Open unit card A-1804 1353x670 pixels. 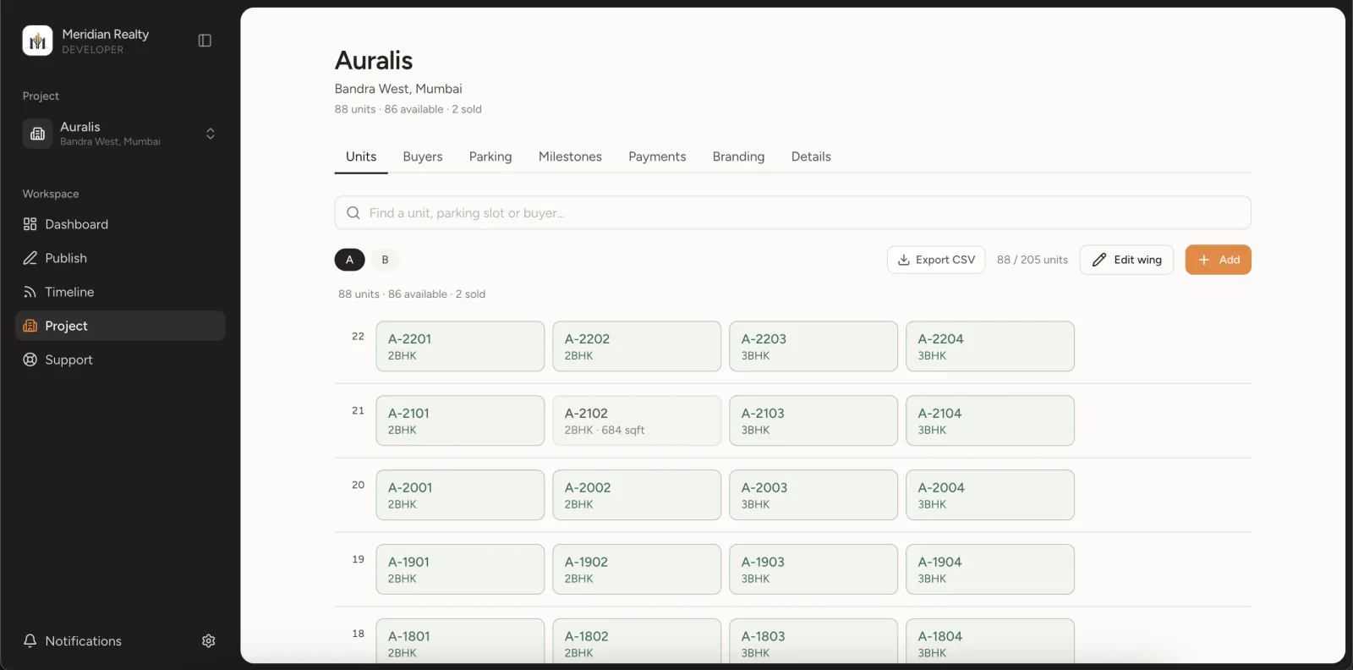(990, 641)
